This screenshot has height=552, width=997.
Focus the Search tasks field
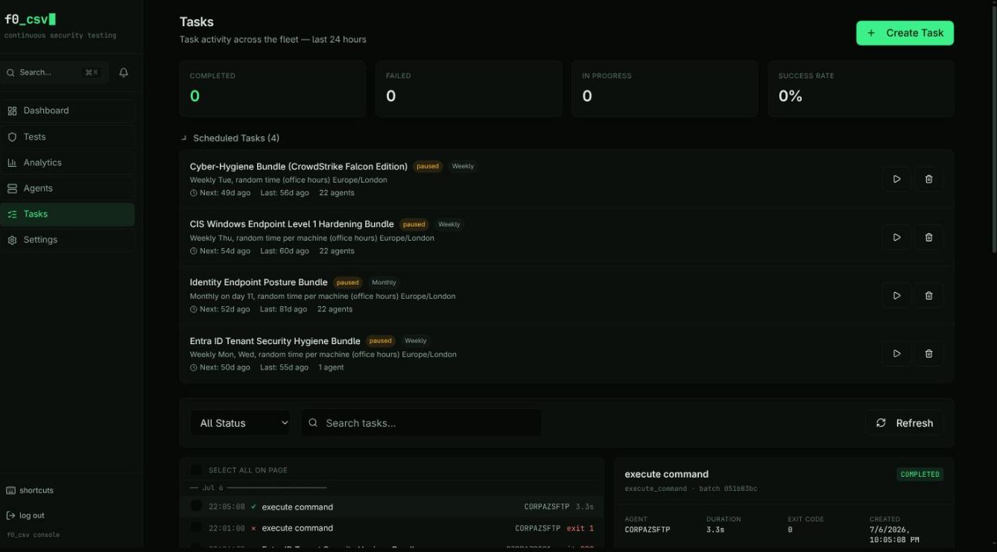(x=421, y=422)
